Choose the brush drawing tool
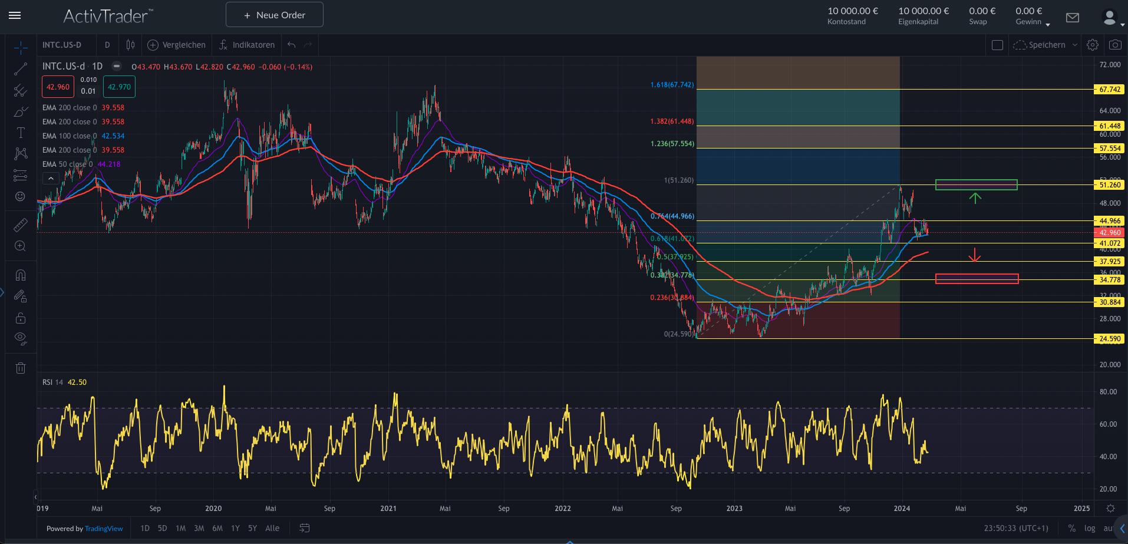The width and height of the screenshot is (1128, 544). tap(21, 111)
